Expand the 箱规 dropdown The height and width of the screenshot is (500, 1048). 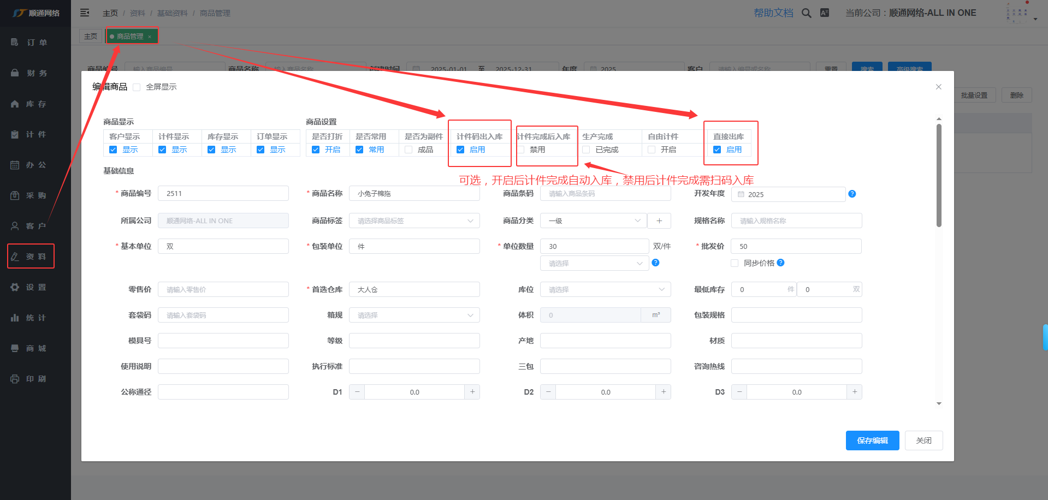point(414,315)
